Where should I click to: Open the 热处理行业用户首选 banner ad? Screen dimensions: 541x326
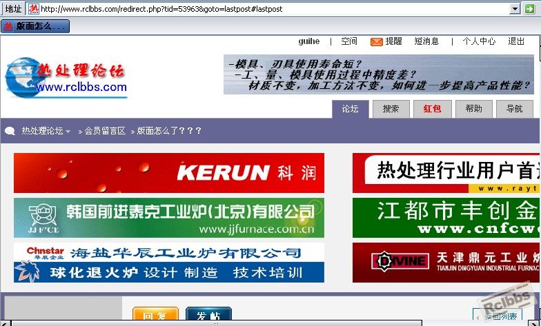click(446, 173)
